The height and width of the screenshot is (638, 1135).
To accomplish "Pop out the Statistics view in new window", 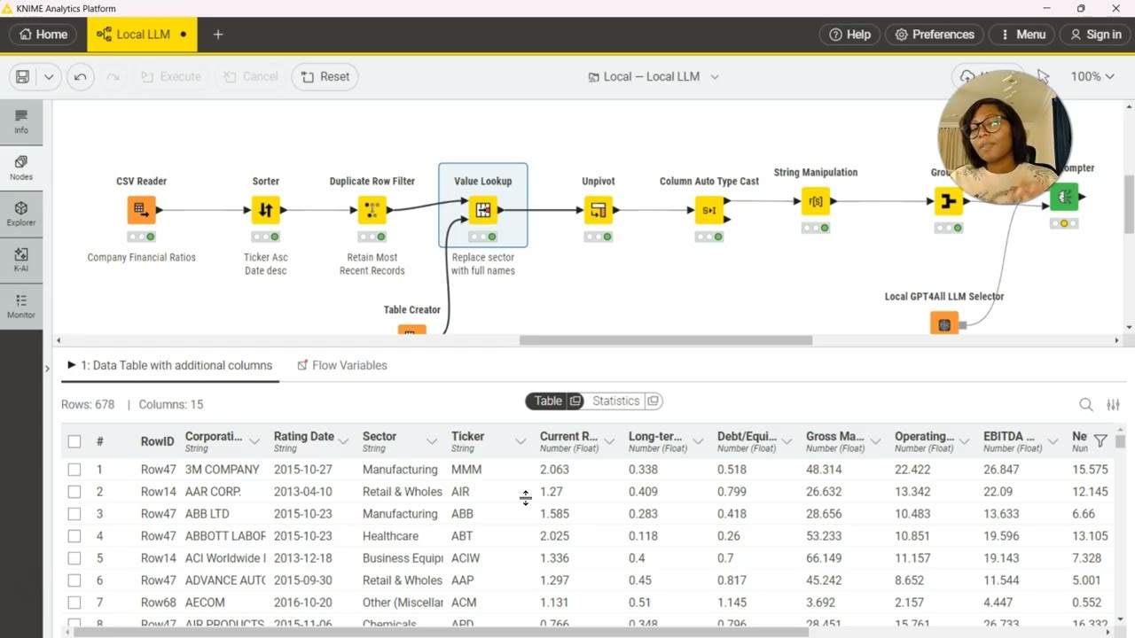I will point(654,401).
